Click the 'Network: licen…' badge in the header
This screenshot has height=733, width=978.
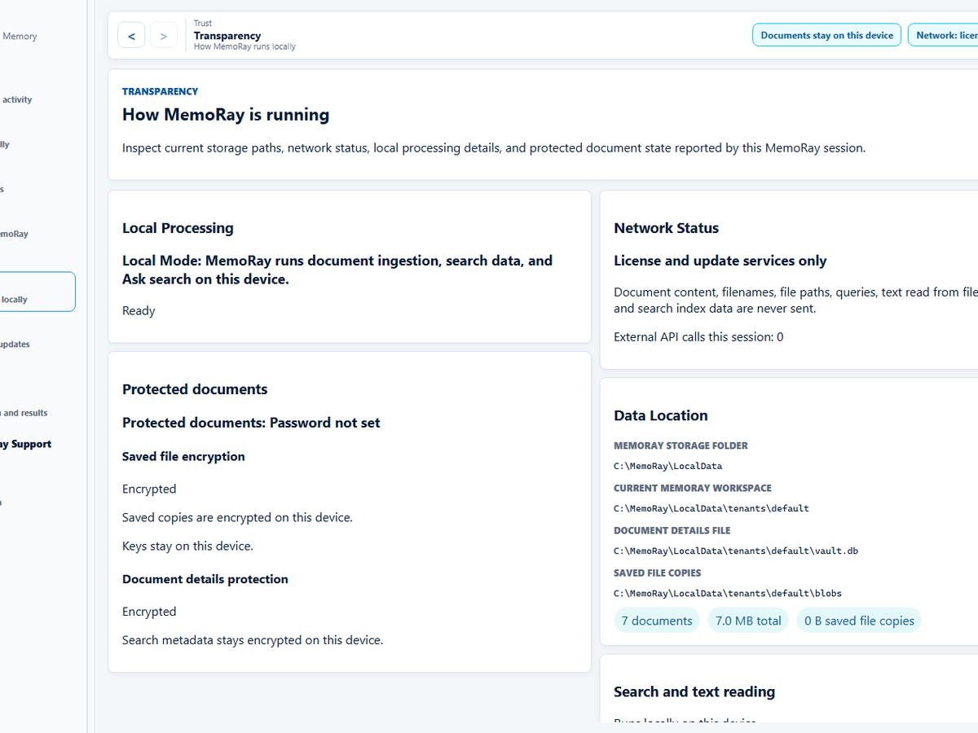[944, 35]
